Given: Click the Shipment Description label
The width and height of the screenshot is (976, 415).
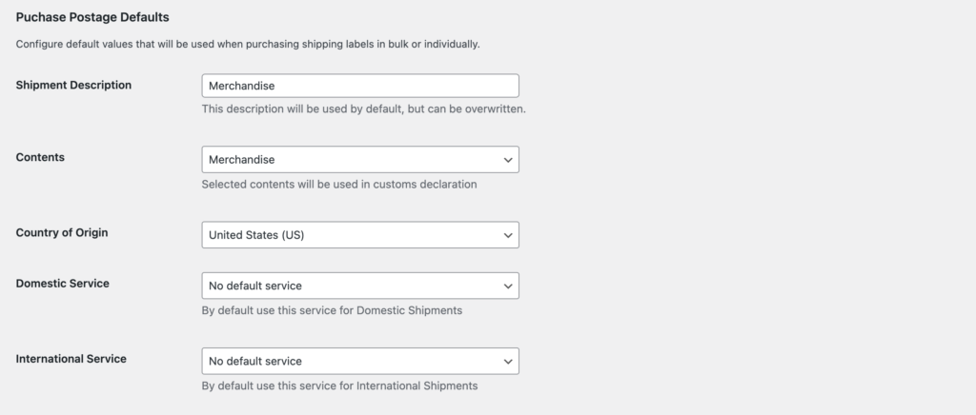Looking at the screenshot, I should coord(73,85).
